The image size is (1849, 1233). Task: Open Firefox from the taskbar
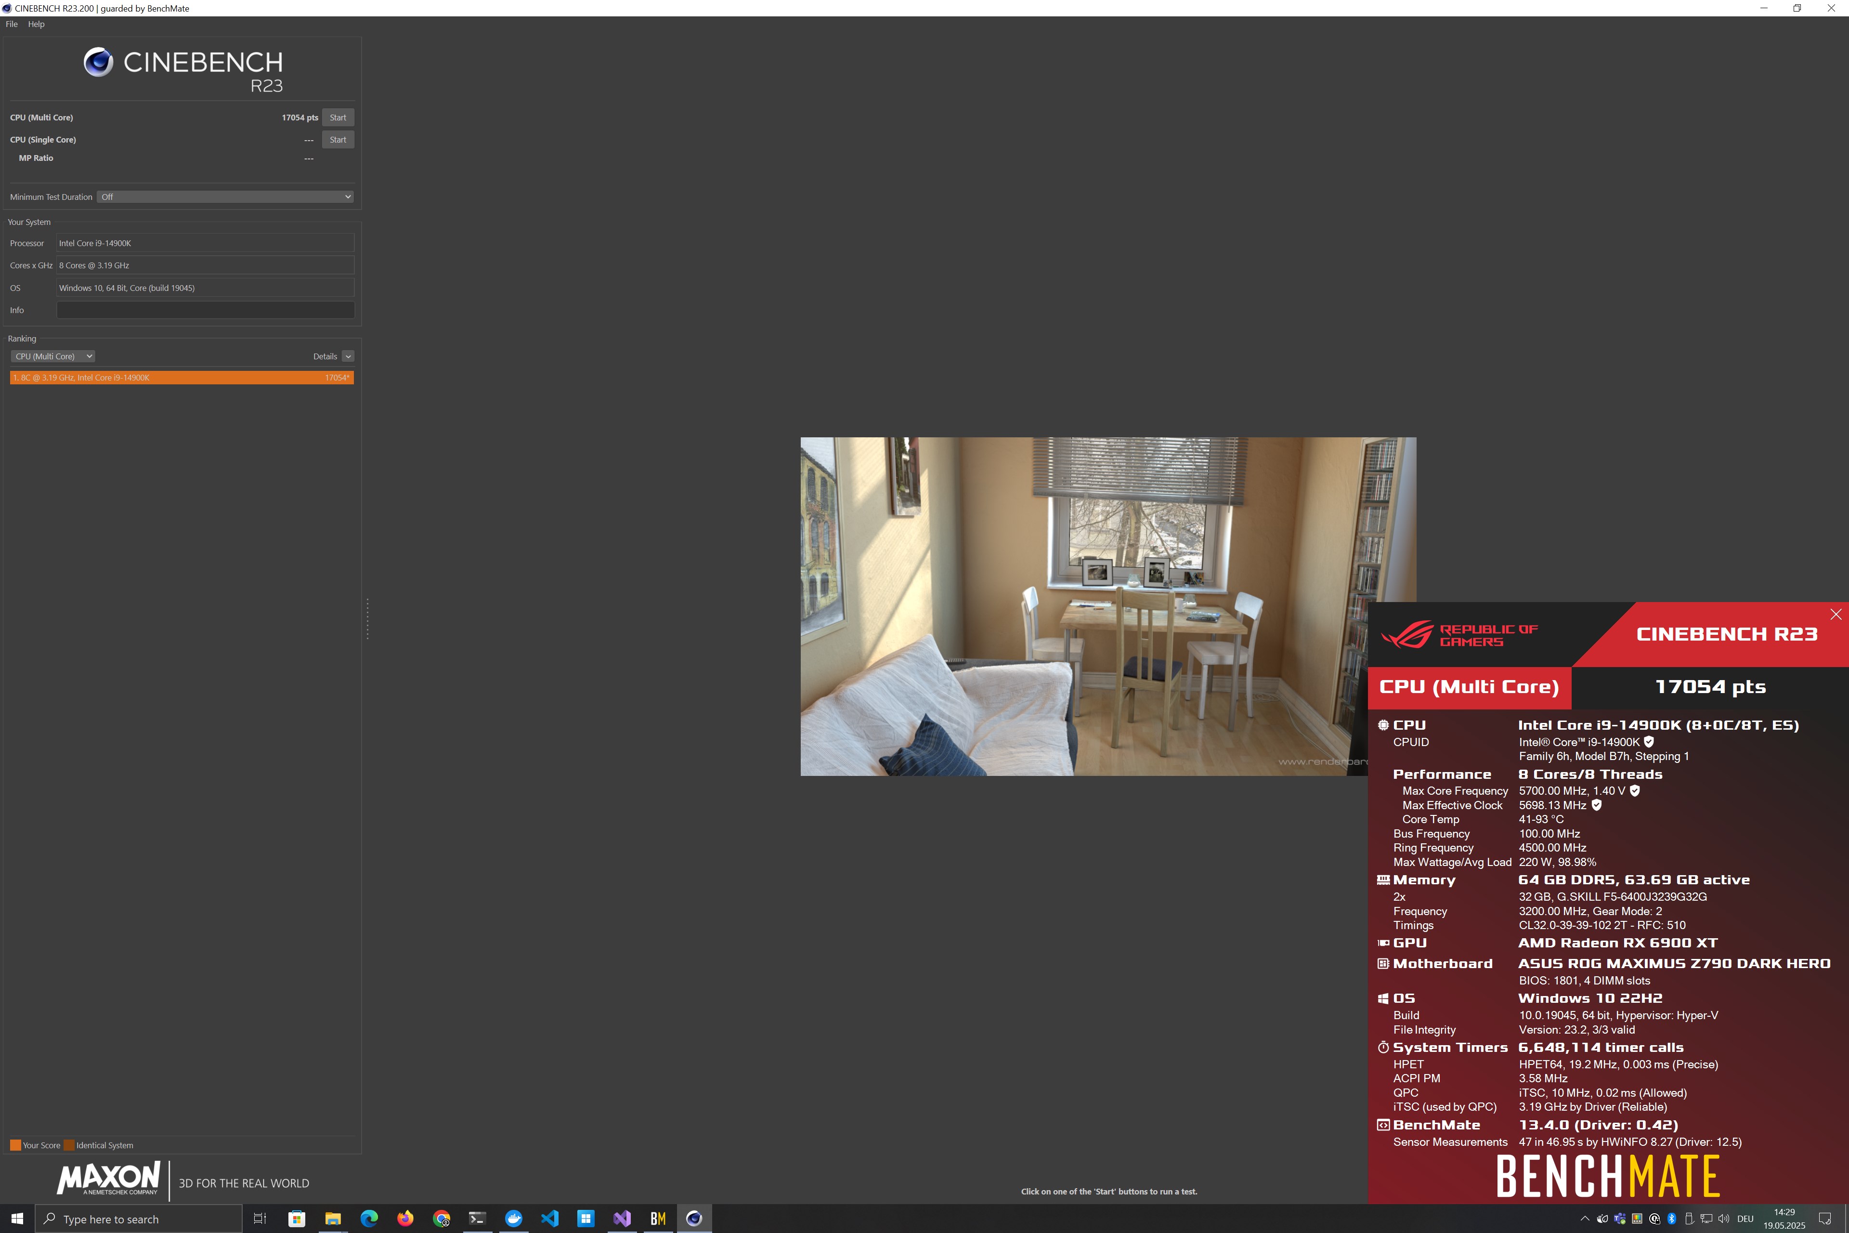405,1219
